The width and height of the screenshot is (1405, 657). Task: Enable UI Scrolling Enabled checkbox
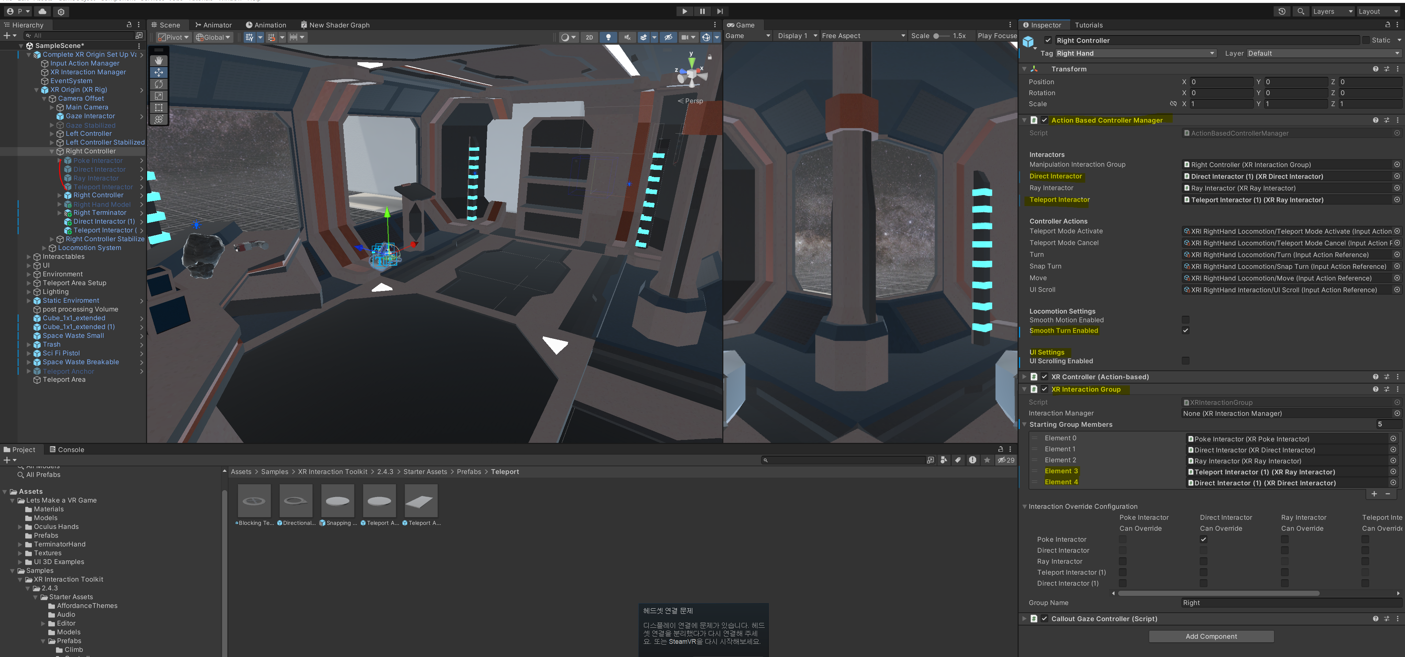pos(1185,361)
